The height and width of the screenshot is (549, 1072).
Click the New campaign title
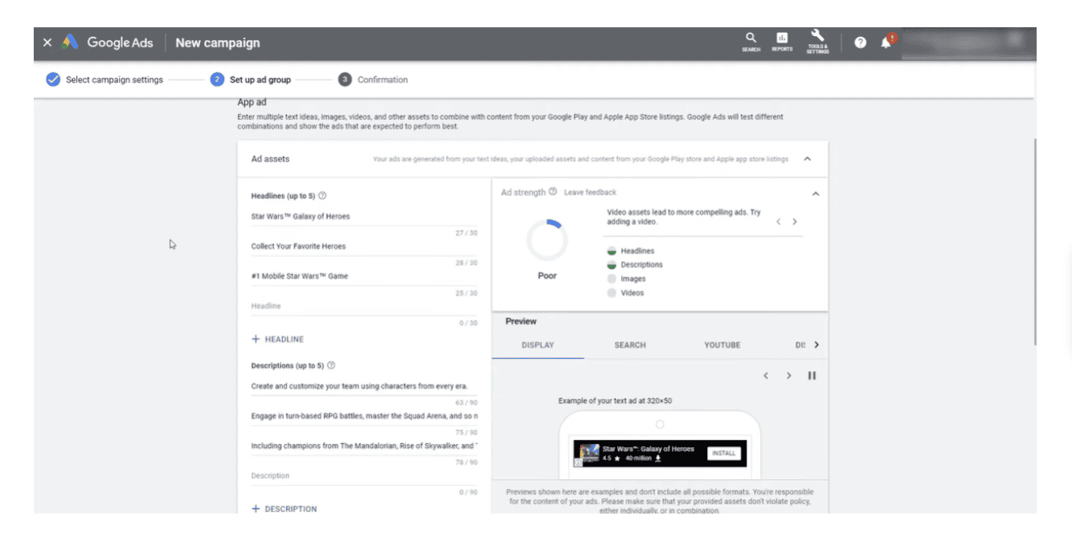pos(218,43)
